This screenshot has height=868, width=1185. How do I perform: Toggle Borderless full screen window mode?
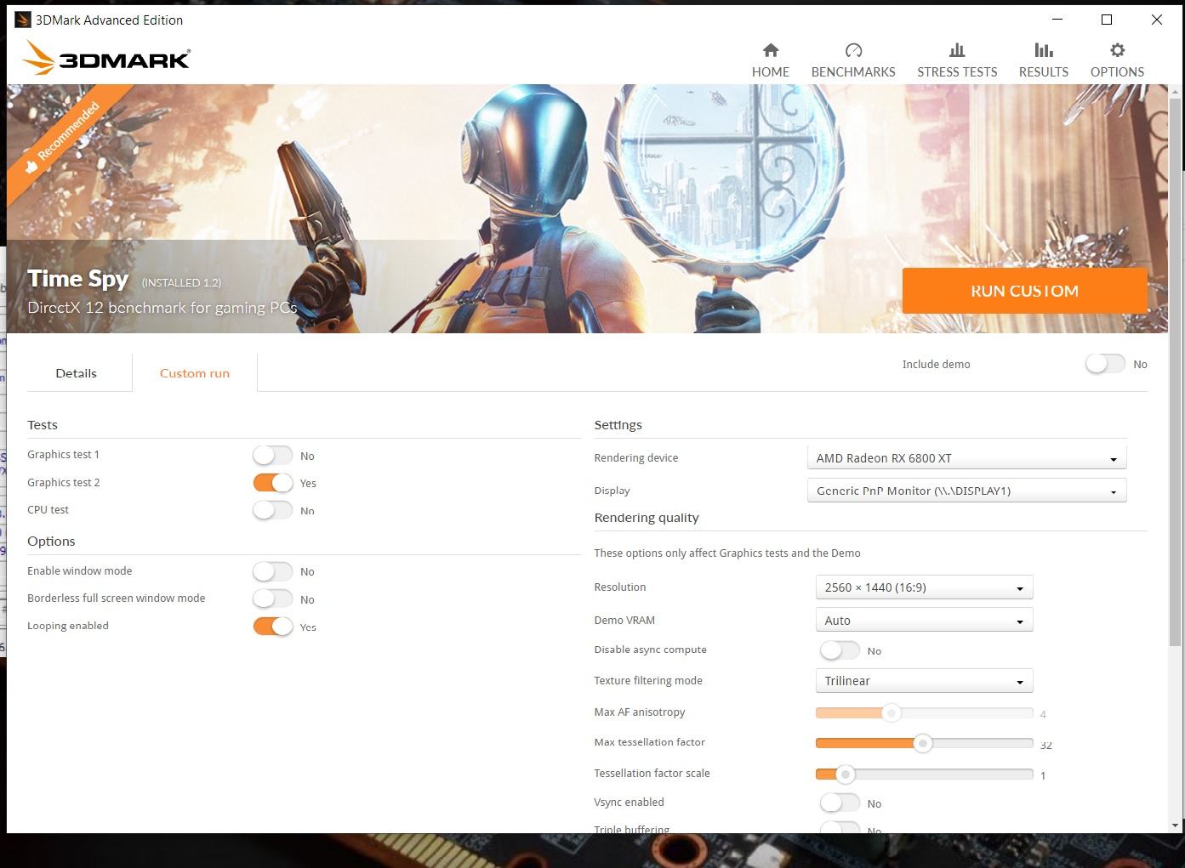(272, 599)
